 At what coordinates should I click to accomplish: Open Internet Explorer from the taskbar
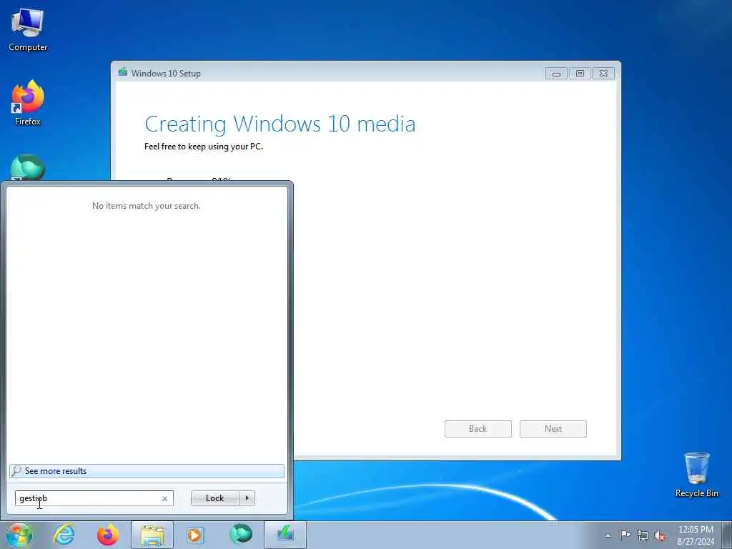click(64, 535)
